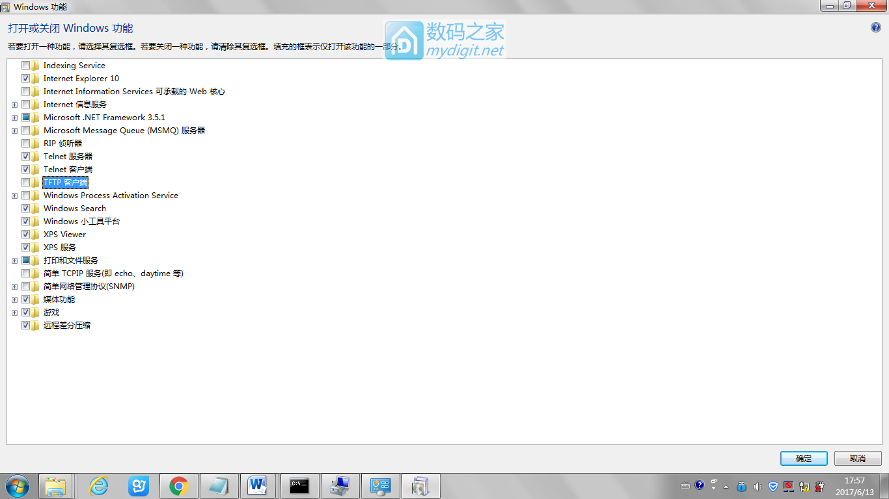
Task: Expand the 游戏 node
Action: pos(14,313)
